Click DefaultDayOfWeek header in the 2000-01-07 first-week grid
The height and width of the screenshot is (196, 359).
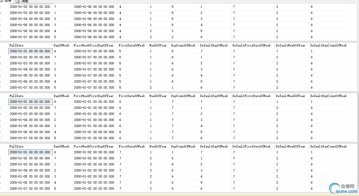point(215,45)
